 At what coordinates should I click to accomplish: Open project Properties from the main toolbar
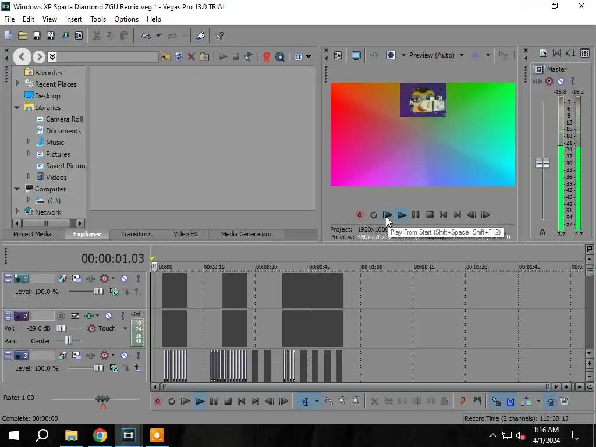(79, 36)
